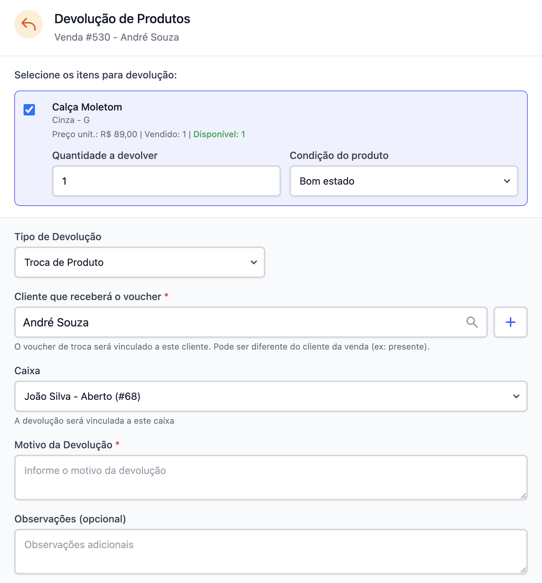Expand the Tipo de Devolução dropdown
The height and width of the screenshot is (583, 542).
click(x=139, y=262)
